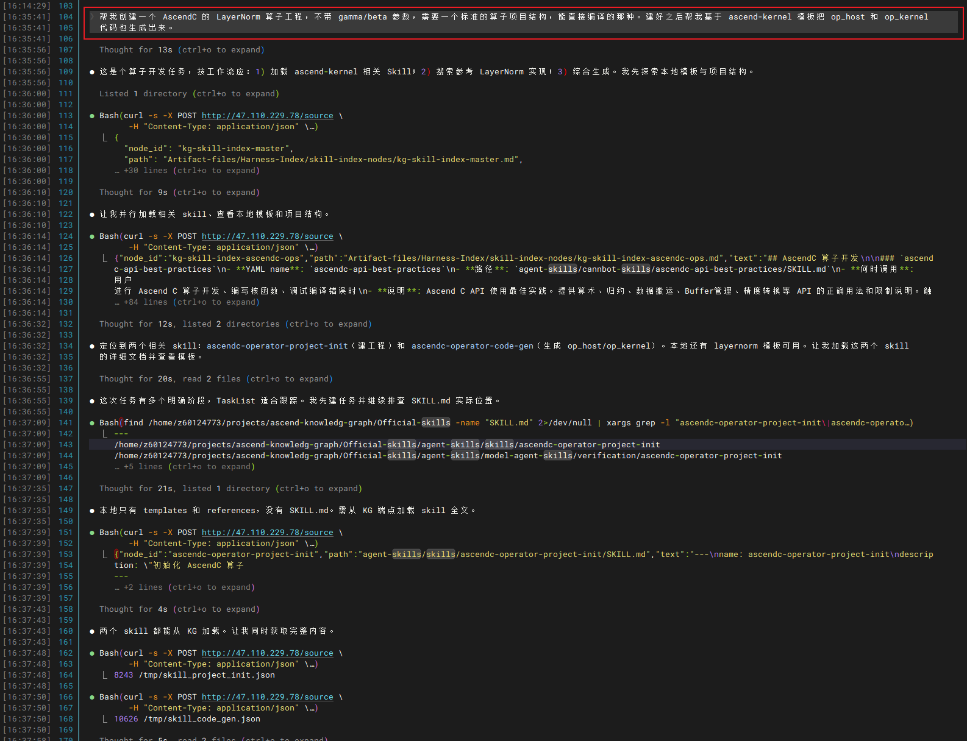The width and height of the screenshot is (967, 741).
Task: Click the white bullet before '让我并行加载相关 skill'
Action: coord(92,214)
